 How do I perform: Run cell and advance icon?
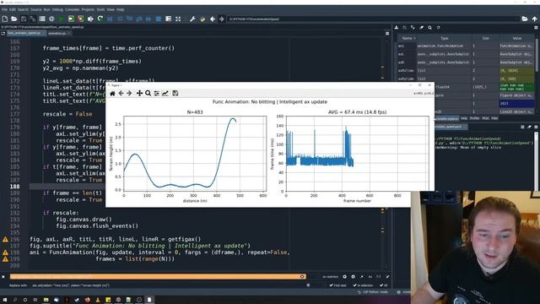[x=81, y=19]
